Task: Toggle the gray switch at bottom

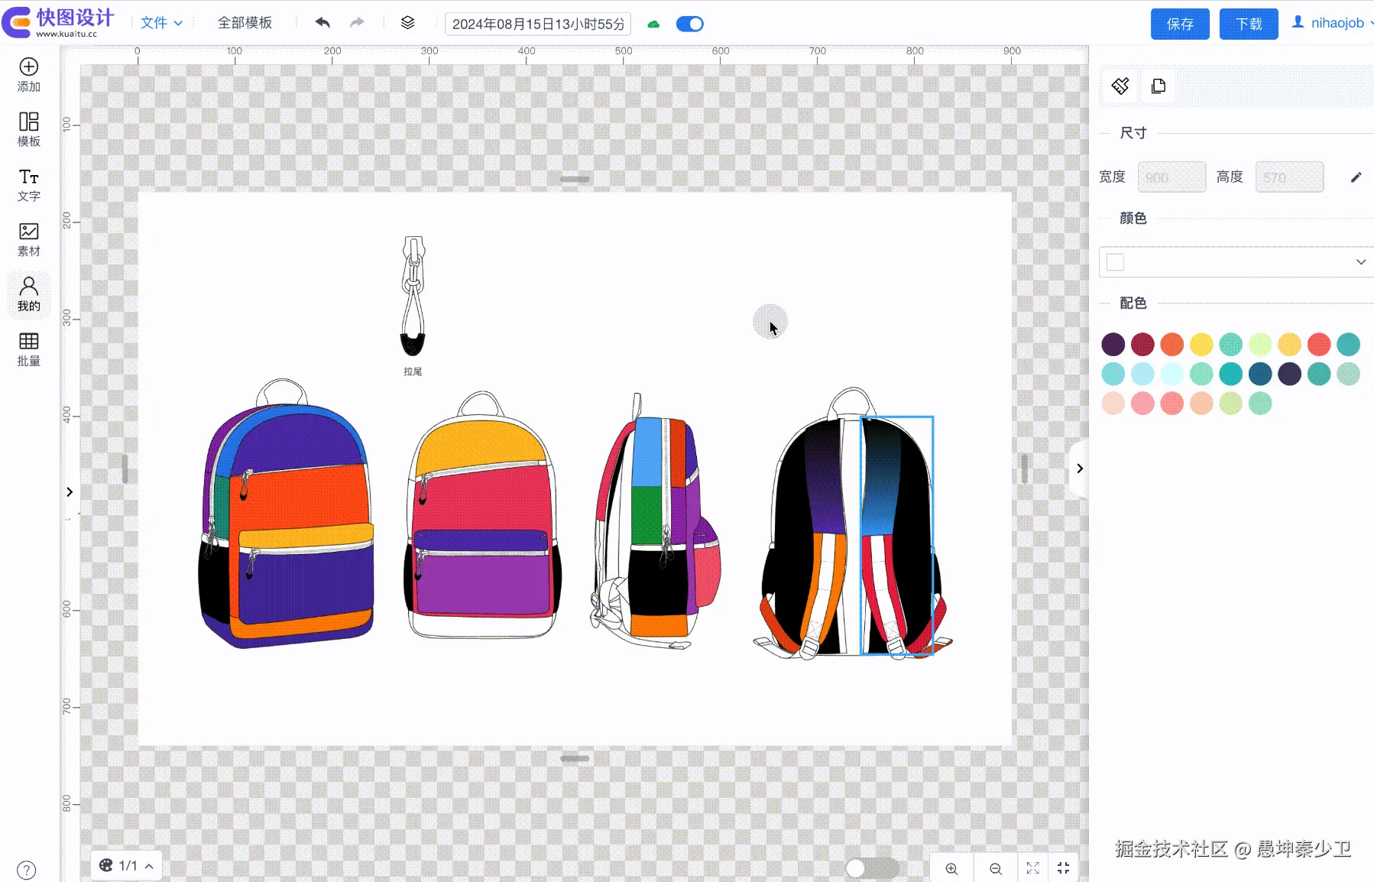Action: 871,868
